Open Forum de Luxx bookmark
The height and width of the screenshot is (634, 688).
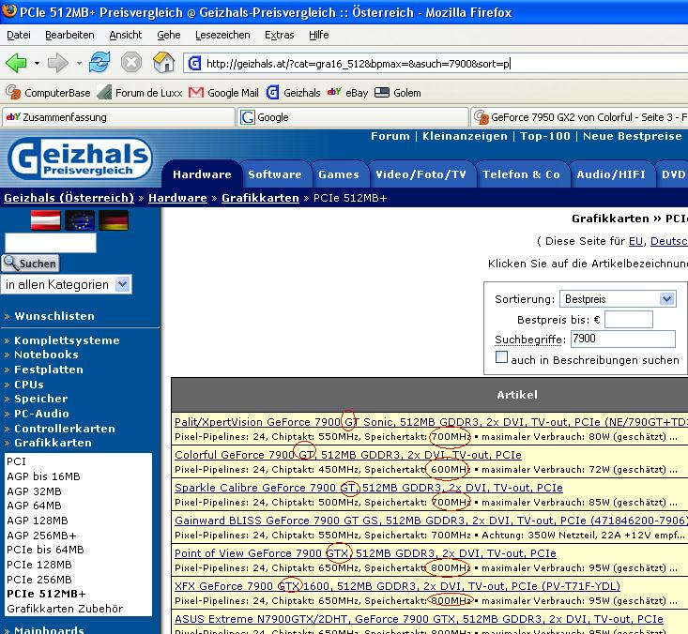140,93
